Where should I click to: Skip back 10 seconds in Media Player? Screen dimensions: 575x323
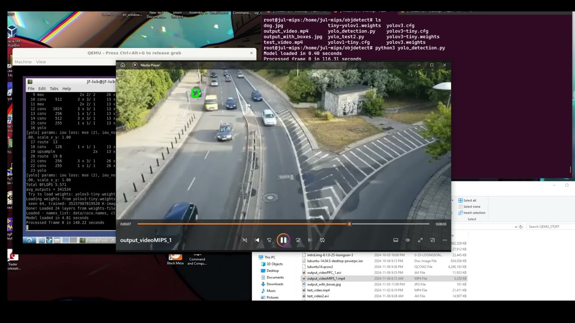(269, 240)
